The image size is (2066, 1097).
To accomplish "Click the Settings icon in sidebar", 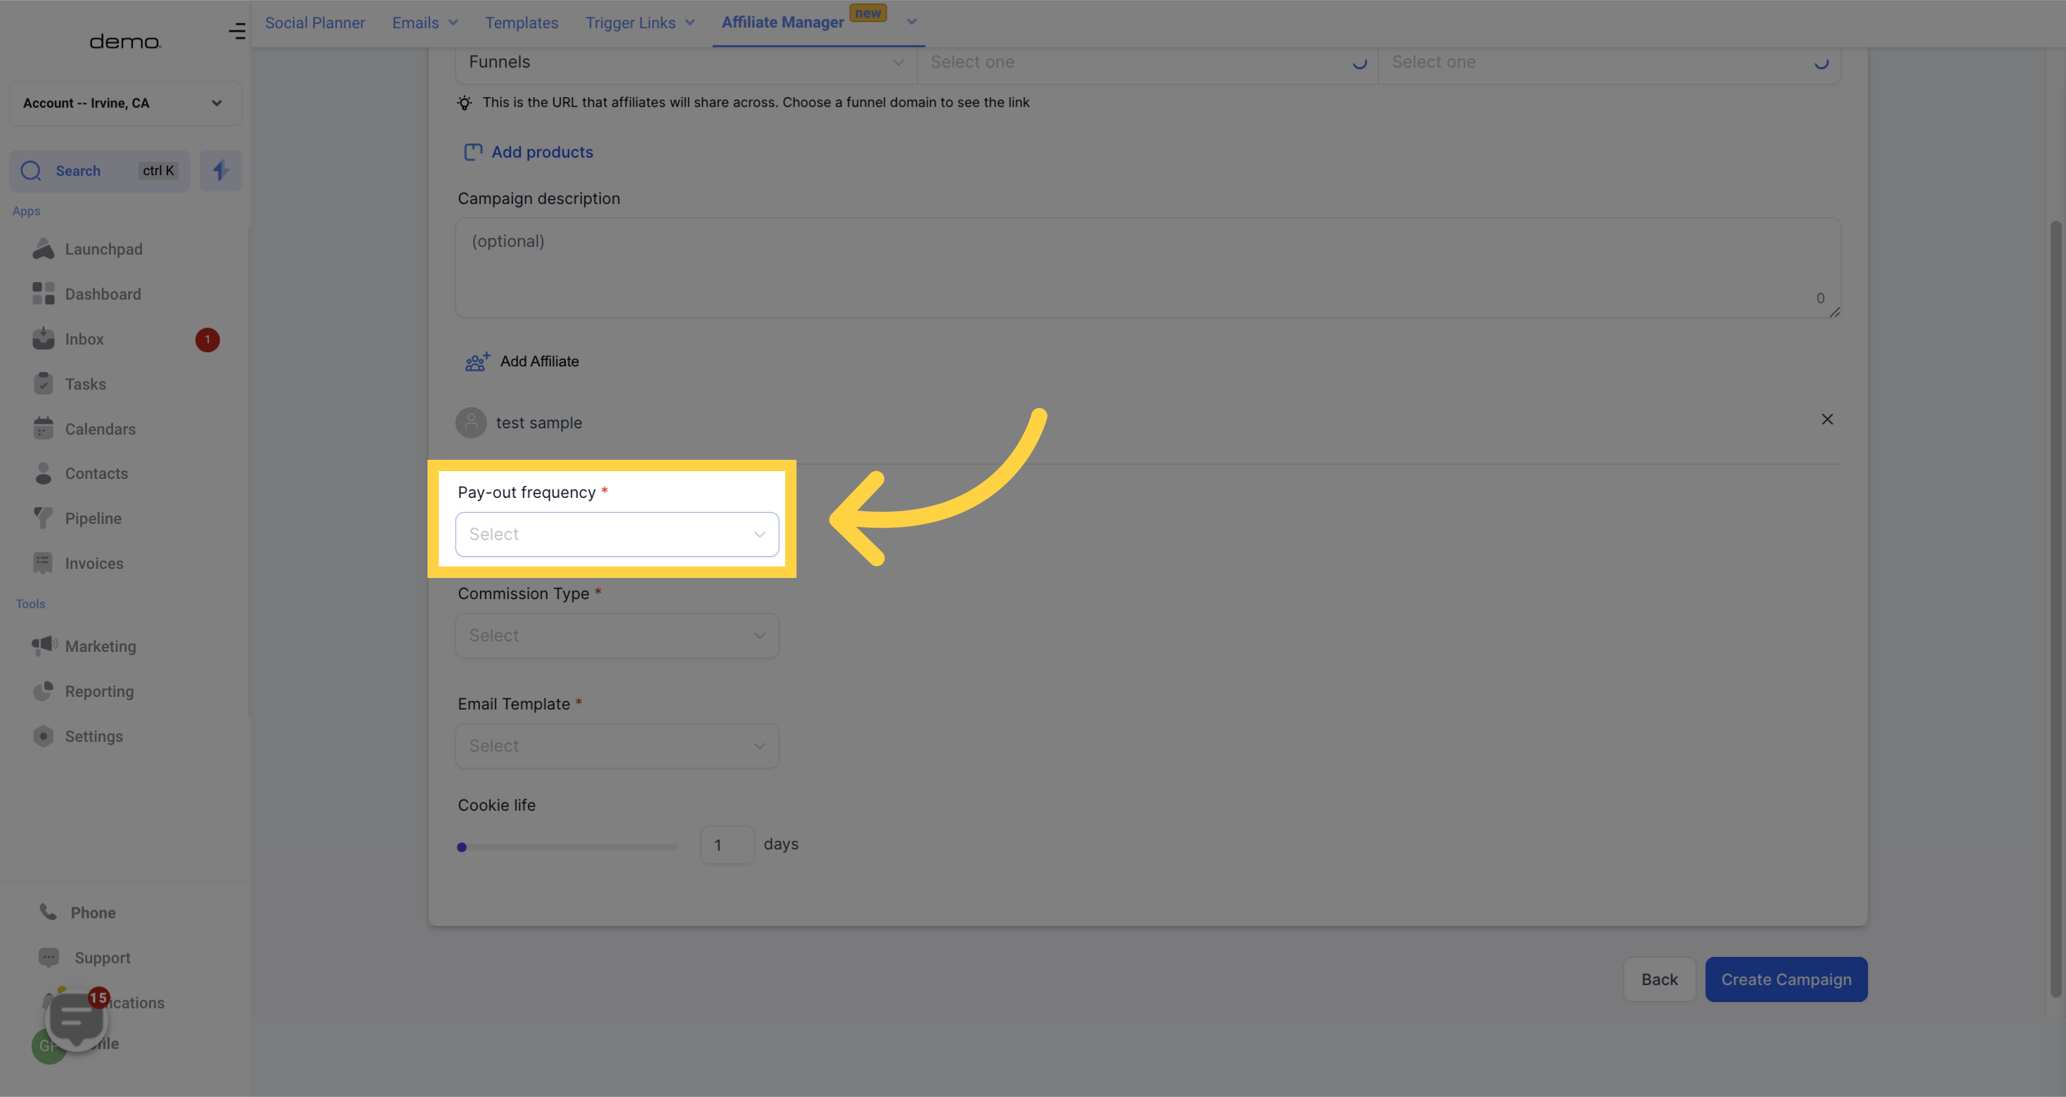I will (x=42, y=736).
